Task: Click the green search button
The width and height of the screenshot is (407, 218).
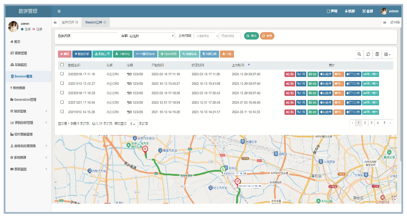Action: [251, 36]
